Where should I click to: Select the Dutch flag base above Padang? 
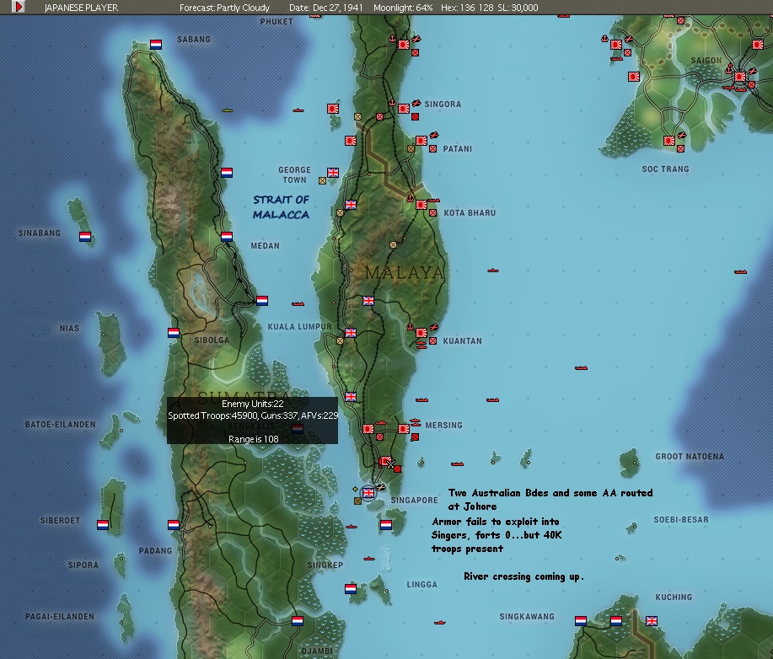(174, 525)
